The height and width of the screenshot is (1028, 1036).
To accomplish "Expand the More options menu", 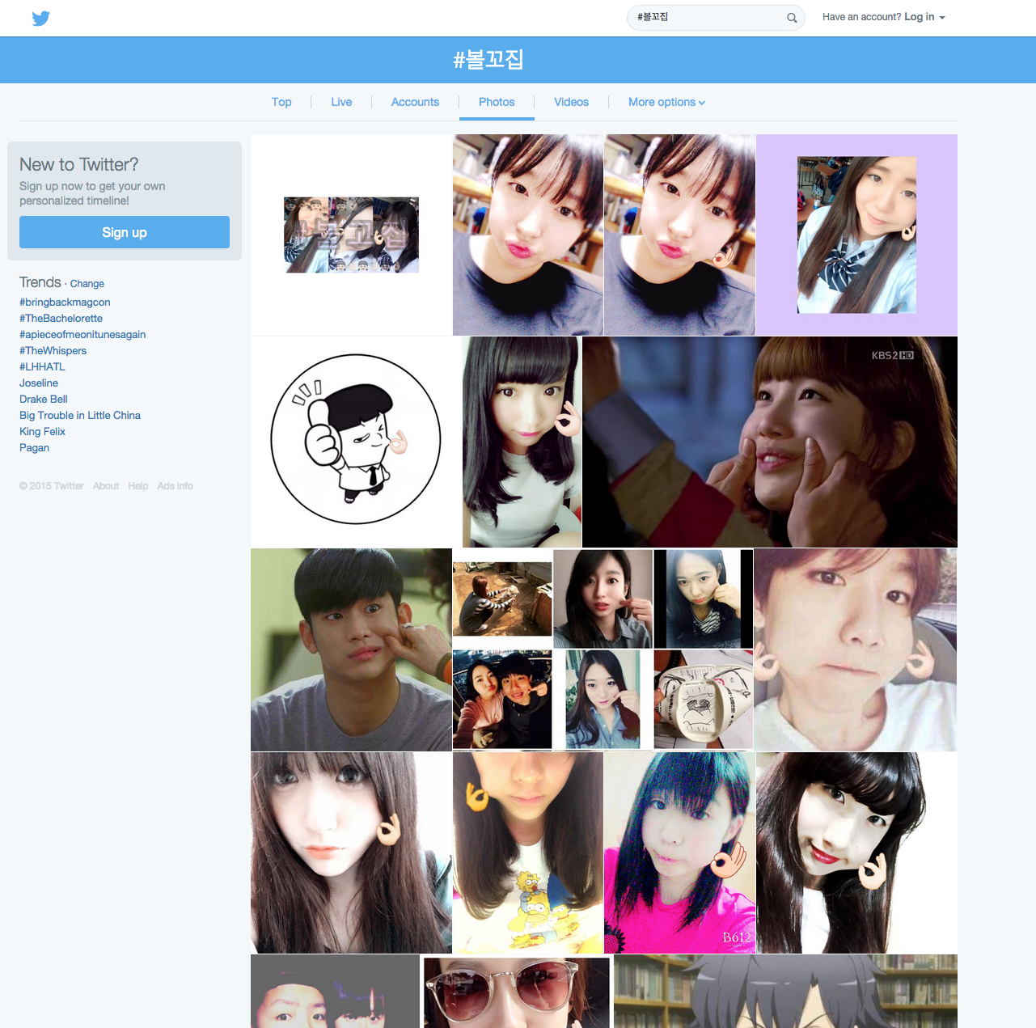I will click(x=666, y=102).
